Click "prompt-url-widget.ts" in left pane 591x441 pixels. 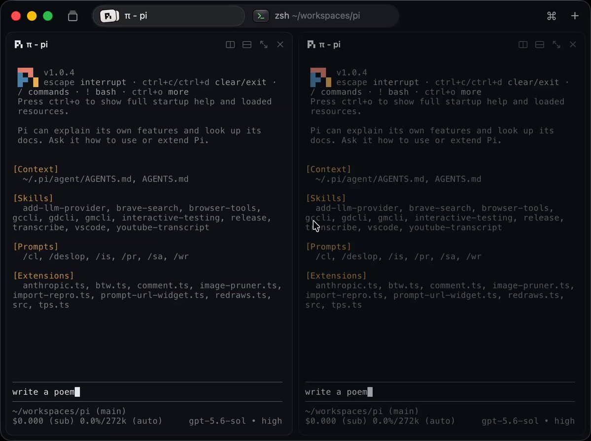click(153, 295)
